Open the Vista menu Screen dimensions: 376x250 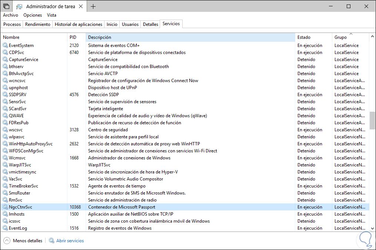(x=51, y=15)
